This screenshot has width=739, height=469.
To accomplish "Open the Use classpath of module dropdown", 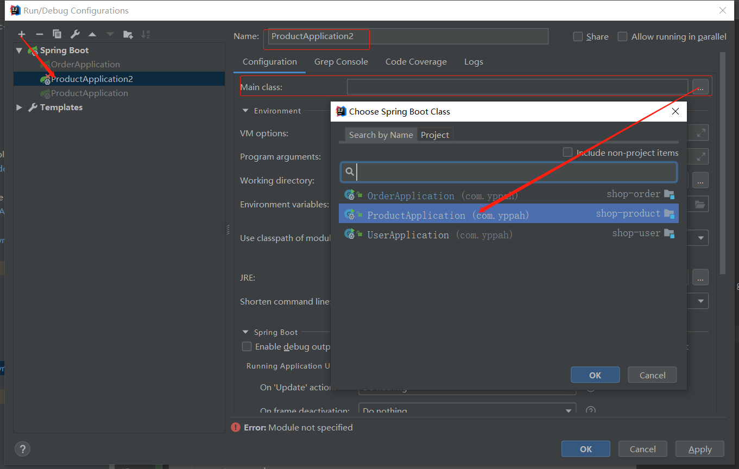I will 702,238.
